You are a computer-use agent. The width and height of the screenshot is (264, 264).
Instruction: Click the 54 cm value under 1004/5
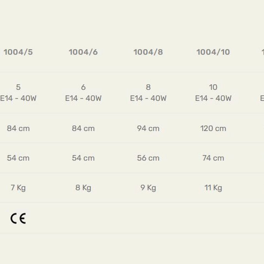tap(18, 158)
